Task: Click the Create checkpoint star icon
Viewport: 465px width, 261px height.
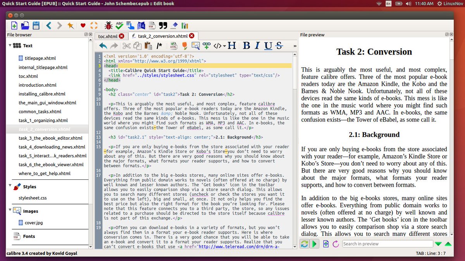Action: click(x=70, y=26)
